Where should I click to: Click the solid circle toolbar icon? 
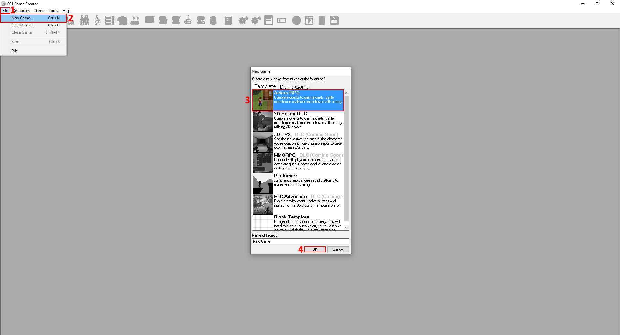(x=297, y=20)
